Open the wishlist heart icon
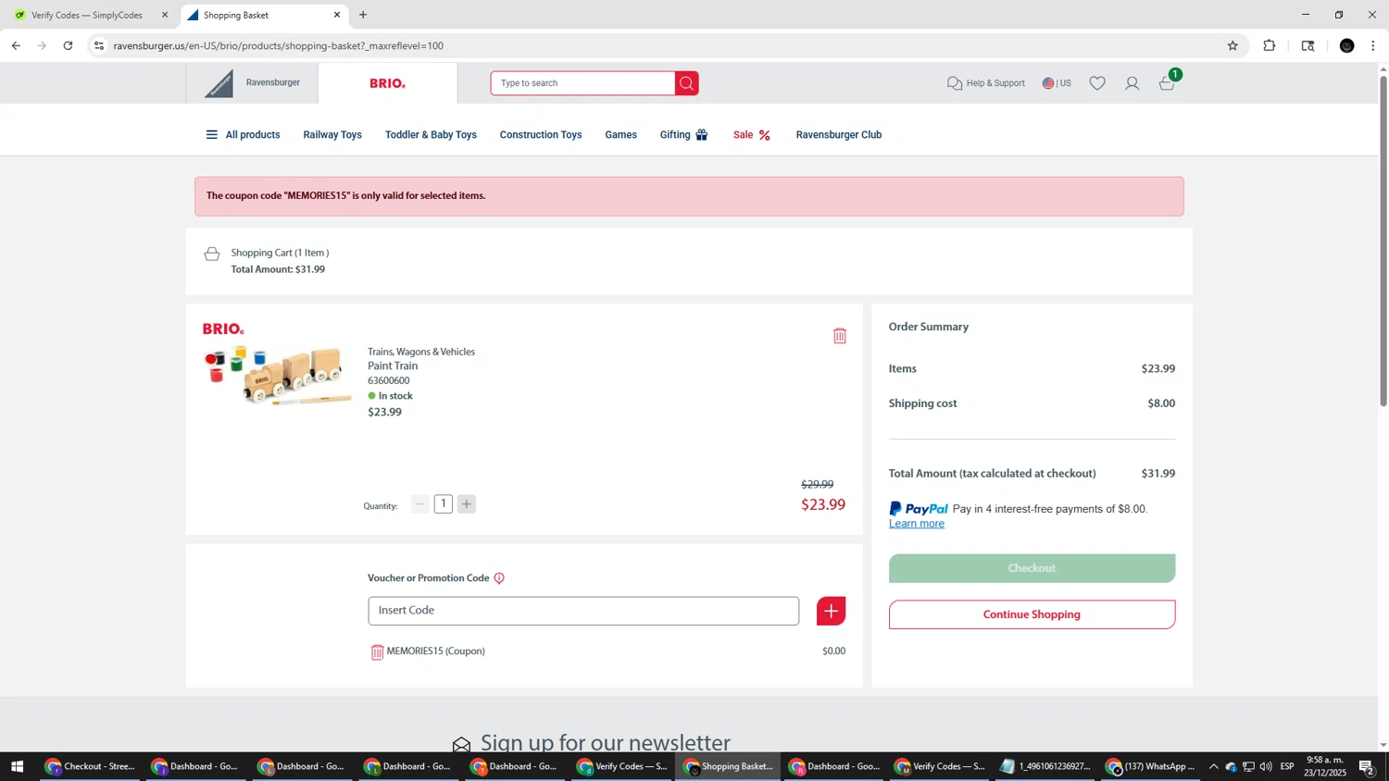This screenshot has width=1389, height=781. (x=1097, y=83)
